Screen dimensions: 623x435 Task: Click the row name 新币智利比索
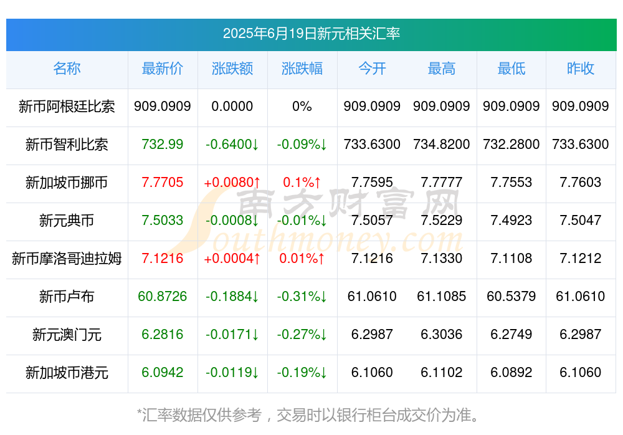(67, 145)
